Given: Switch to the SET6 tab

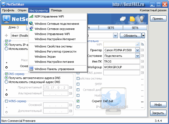Looking at the screenshot, I should click(x=135, y=28).
